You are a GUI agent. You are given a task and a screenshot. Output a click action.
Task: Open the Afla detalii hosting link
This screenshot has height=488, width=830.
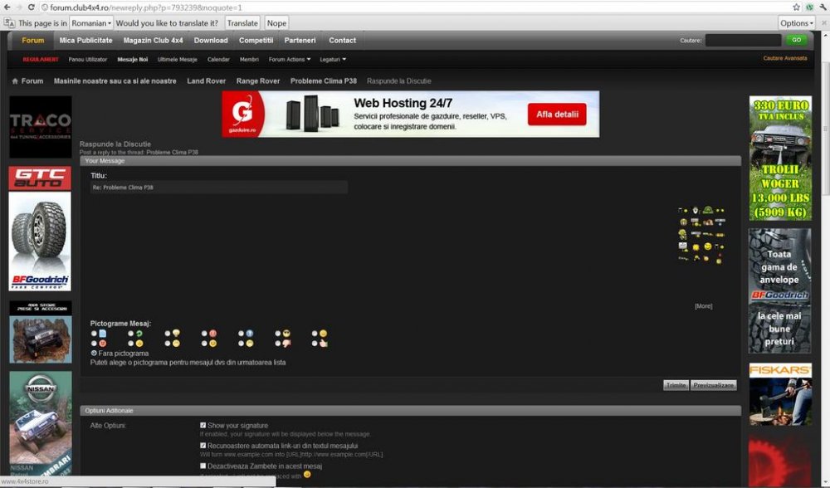click(x=557, y=115)
